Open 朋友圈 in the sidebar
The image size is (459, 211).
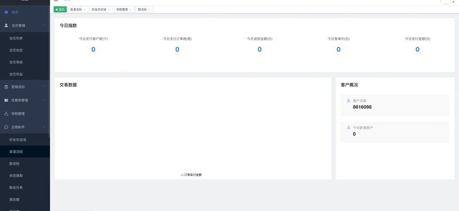pyautogui.click(x=25, y=200)
